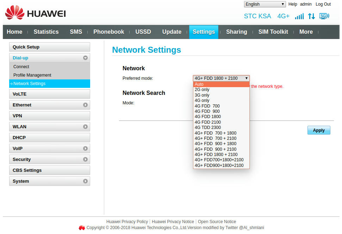Open Connect under Dial-up

coord(50,67)
